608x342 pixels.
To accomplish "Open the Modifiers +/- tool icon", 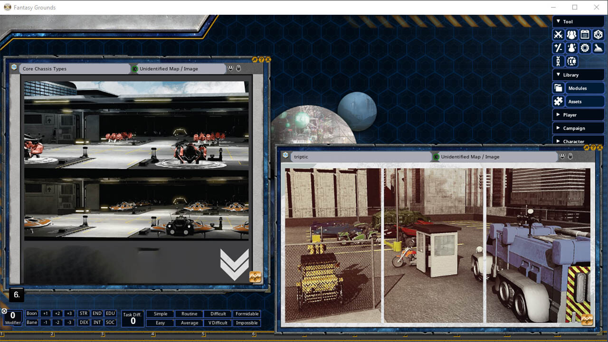I will [558, 47].
